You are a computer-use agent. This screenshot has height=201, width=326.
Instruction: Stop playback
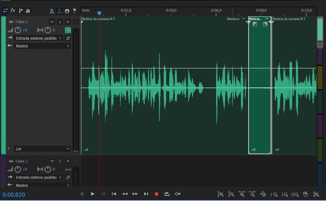click(82, 194)
